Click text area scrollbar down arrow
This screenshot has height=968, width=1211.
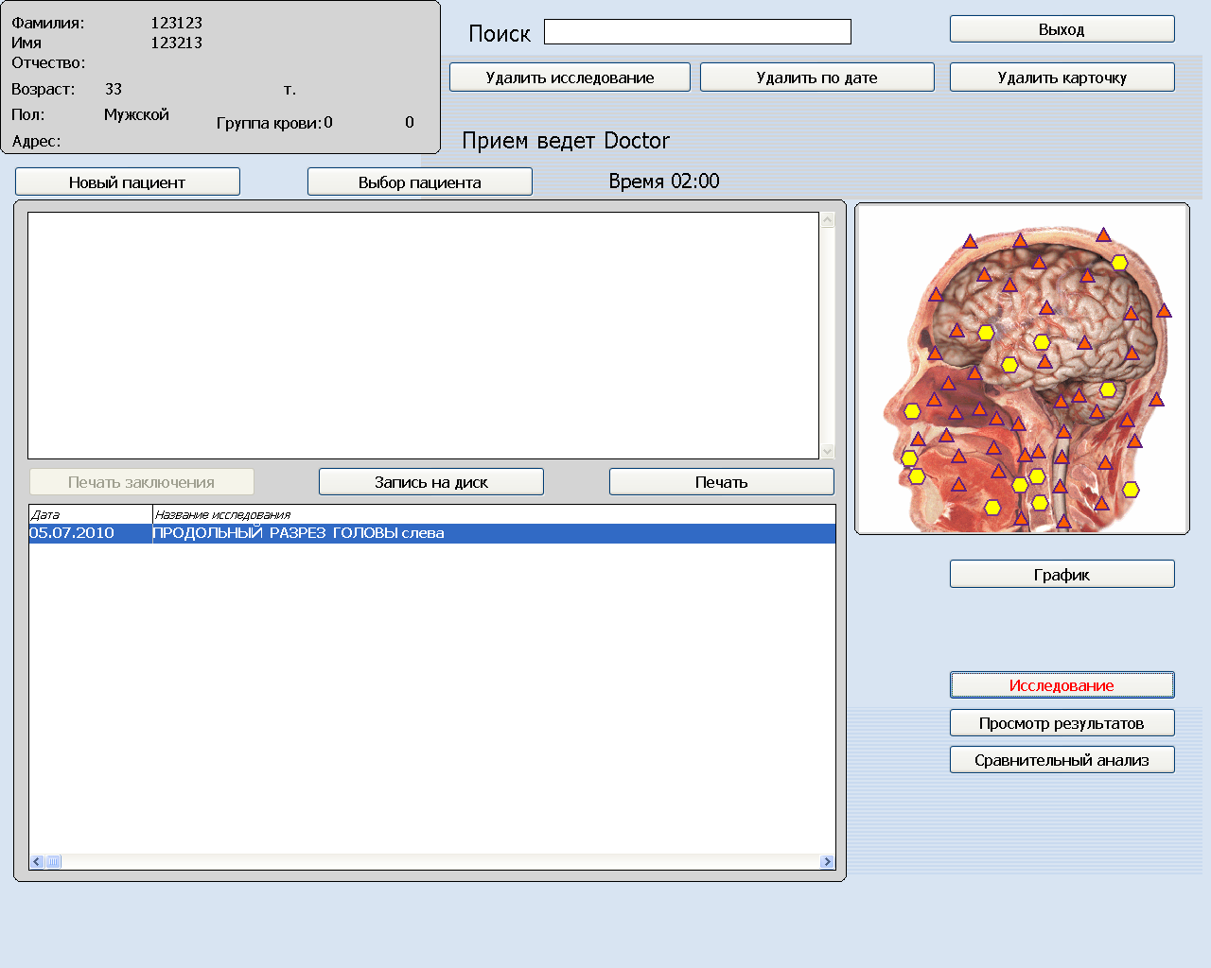point(828,451)
